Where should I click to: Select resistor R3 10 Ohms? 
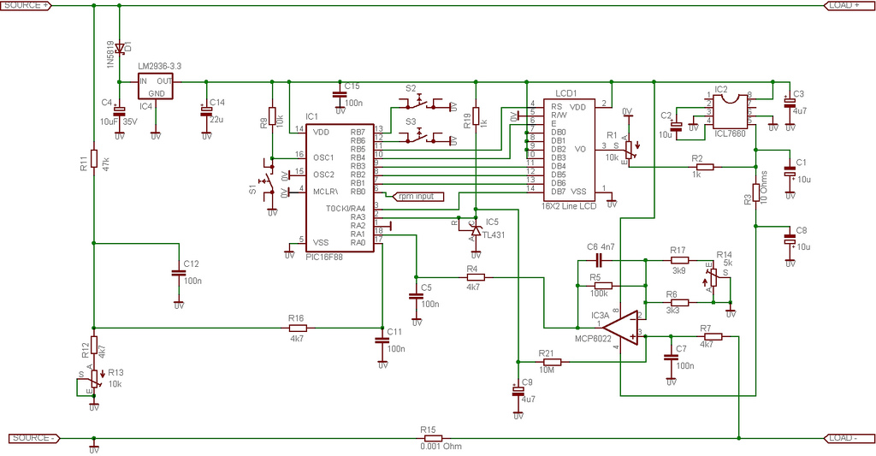[x=756, y=192]
